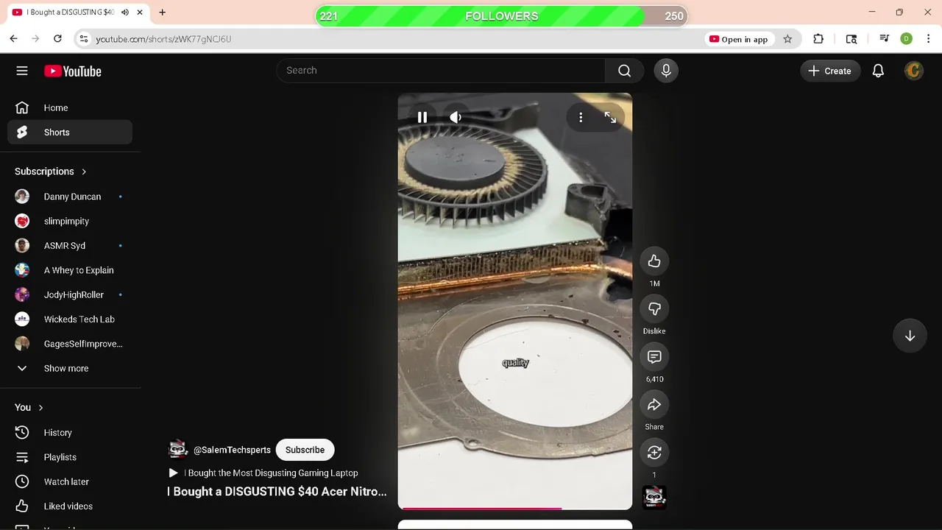Open JodyHighRoller subscription
942x530 pixels.
click(x=70, y=294)
